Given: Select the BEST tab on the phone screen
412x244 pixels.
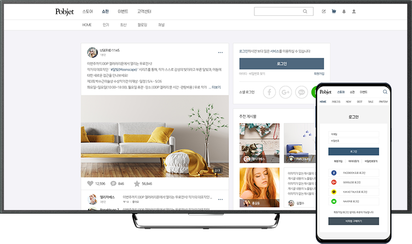Looking at the screenshot, I should (x=360, y=101).
